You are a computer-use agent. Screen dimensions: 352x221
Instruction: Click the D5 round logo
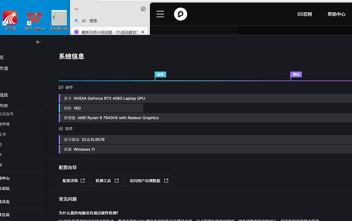181,14
